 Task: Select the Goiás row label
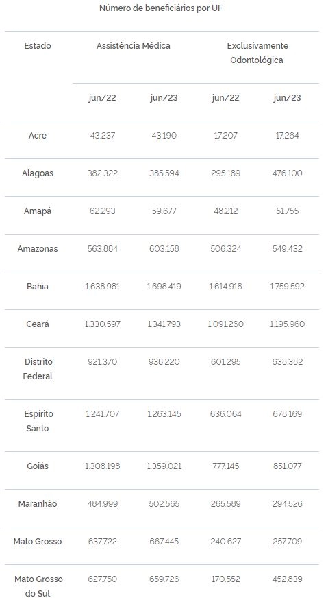38,466
